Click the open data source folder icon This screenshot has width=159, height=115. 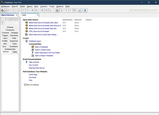click(x=3, y=10)
